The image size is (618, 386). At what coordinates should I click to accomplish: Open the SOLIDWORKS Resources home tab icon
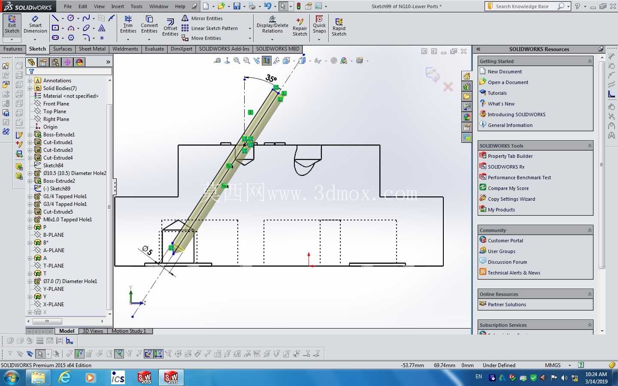tap(467, 76)
